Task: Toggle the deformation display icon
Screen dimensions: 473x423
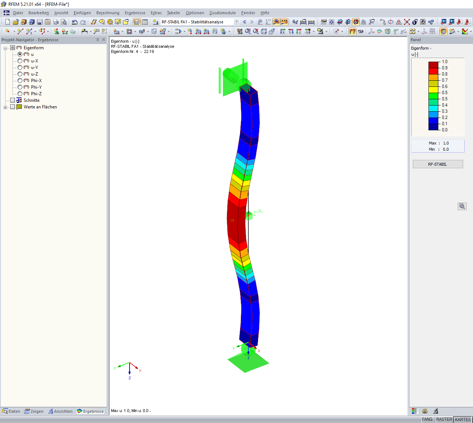Action: point(352,31)
